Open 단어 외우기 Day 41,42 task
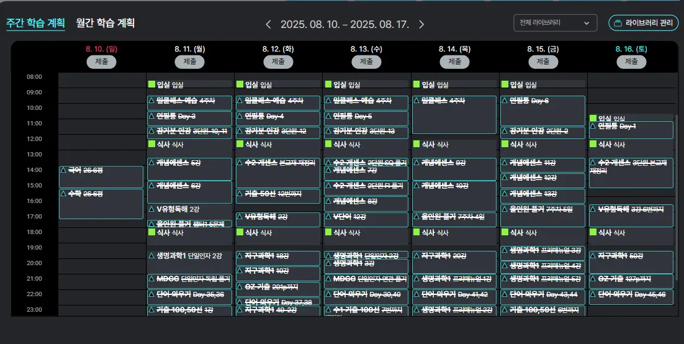 point(454,296)
